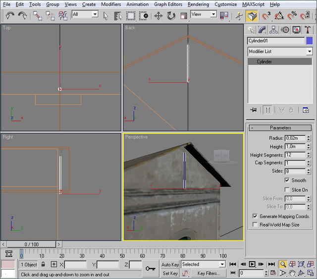The width and height of the screenshot is (317, 279).
Task: Toggle the Smooth checkbox
Action: tap(287, 180)
